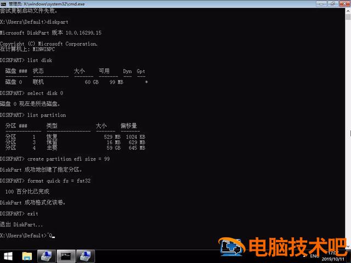
Task: Click the final X:\Users\Default> prompt line
Action: coord(25,236)
